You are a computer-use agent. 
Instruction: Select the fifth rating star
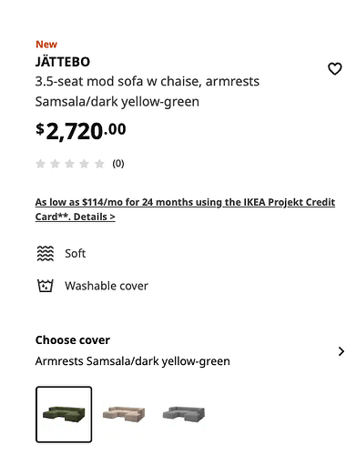point(99,164)
